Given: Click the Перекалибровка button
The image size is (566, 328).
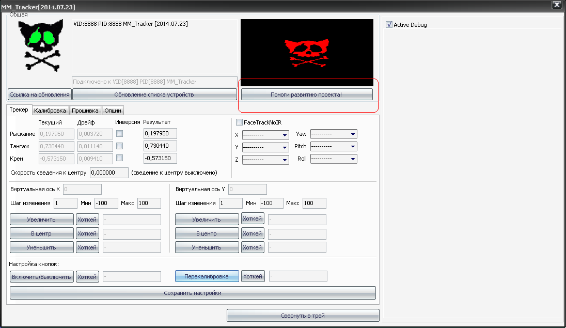Looking at the screenshot, I should tap(207, 276).
